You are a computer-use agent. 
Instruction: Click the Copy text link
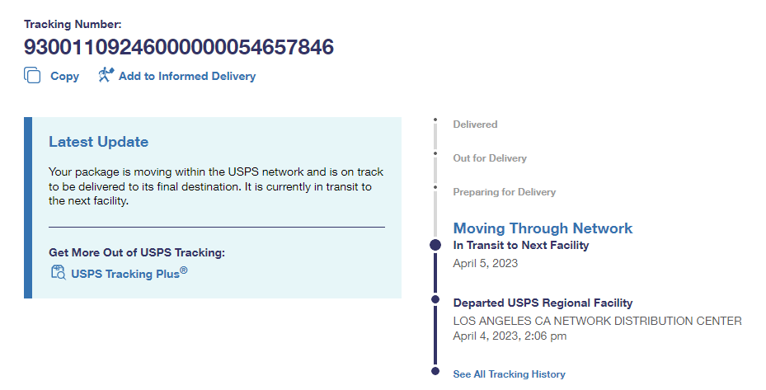pos(64,76)
